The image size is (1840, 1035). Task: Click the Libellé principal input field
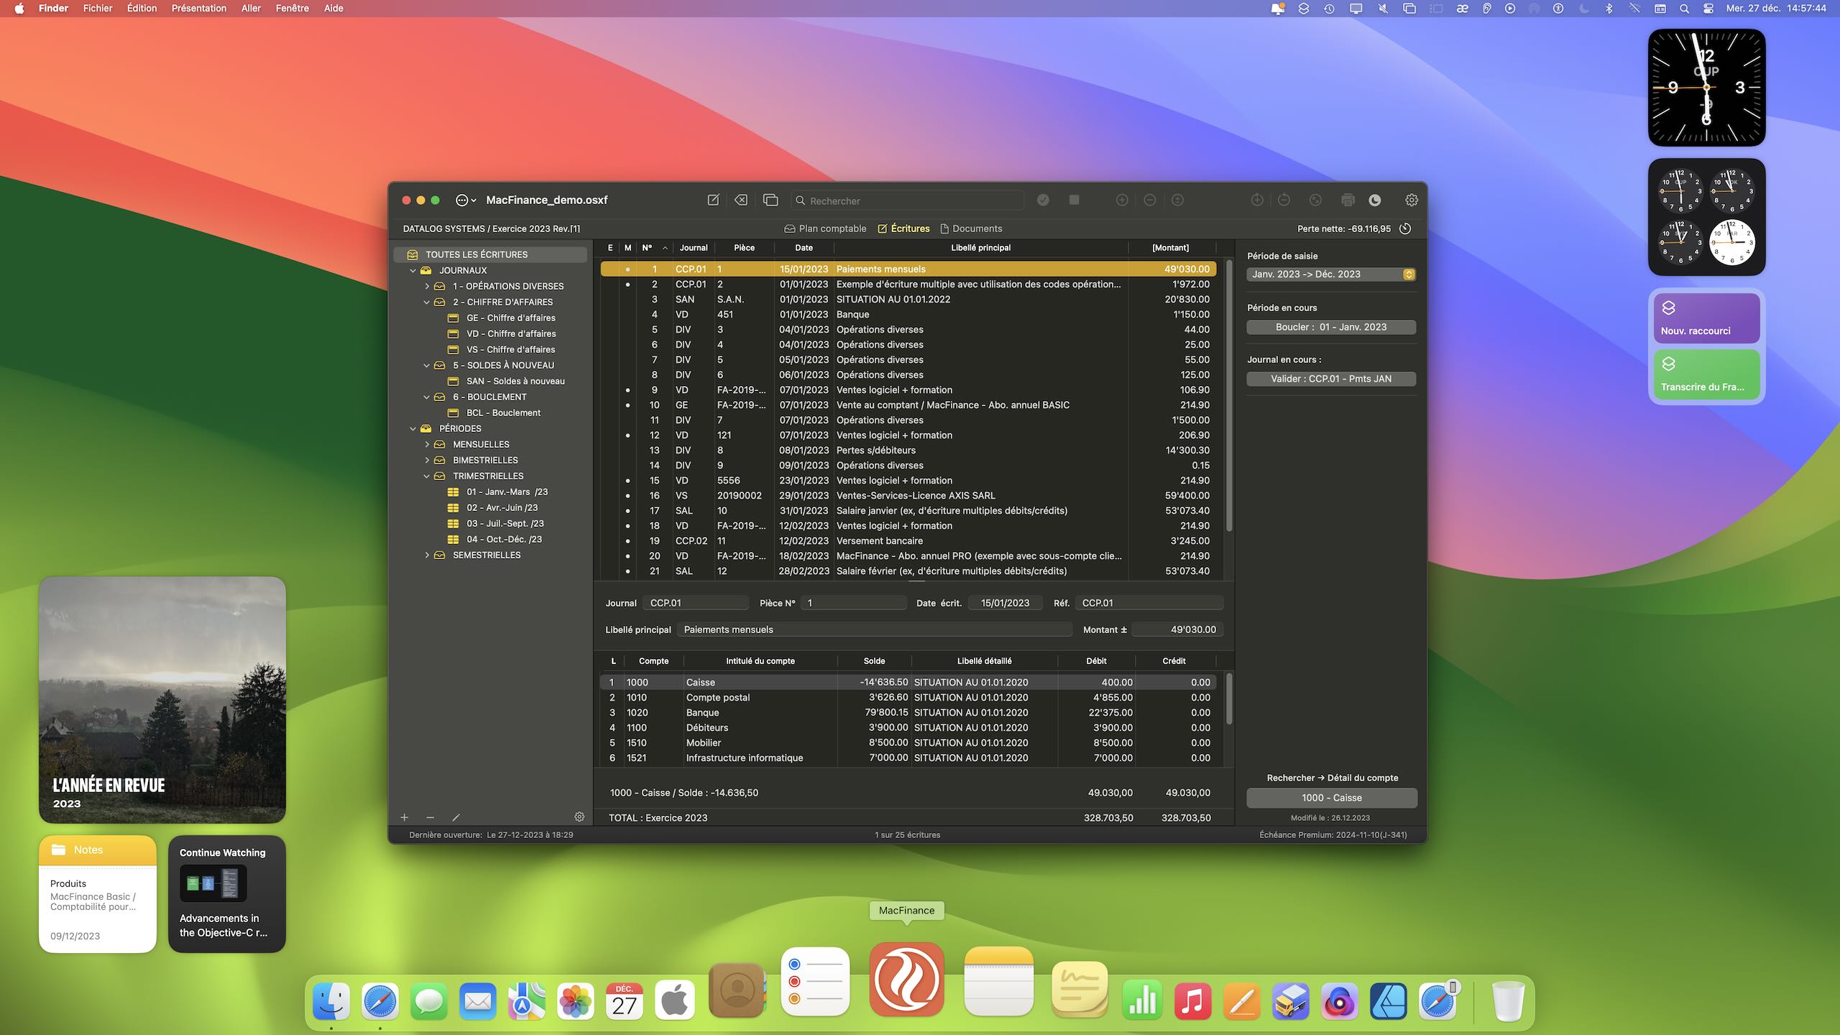tap(874, 630)
